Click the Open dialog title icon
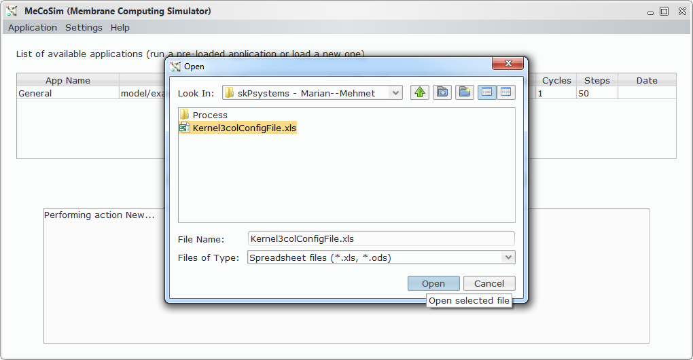 pos(175,67)
